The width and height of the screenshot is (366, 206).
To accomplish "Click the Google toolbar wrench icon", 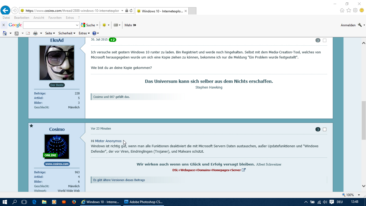I will tap(360, 25).
